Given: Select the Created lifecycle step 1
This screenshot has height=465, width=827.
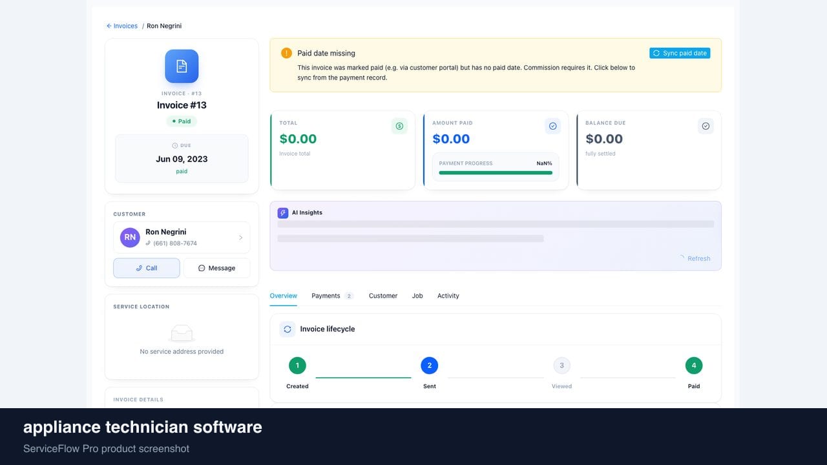Looking at the screenshot, I should [297, 366].
